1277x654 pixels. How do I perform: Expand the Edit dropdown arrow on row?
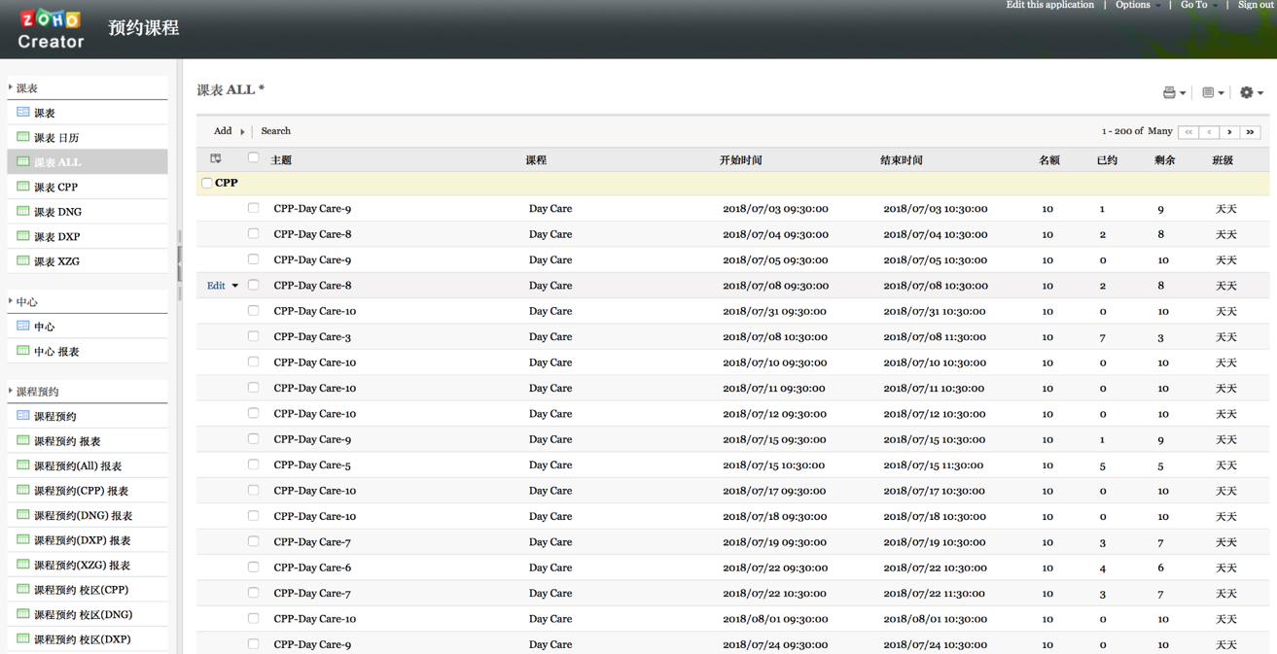click(x=235, y=286)
